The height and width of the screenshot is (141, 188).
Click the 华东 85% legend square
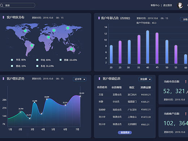(x=12, y=60)
